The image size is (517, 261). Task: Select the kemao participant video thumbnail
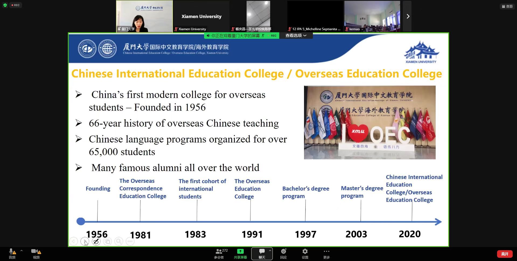tap(372, 16)
